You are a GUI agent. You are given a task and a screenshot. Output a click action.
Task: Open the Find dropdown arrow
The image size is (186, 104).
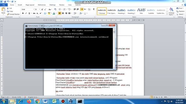click(183, 8)
